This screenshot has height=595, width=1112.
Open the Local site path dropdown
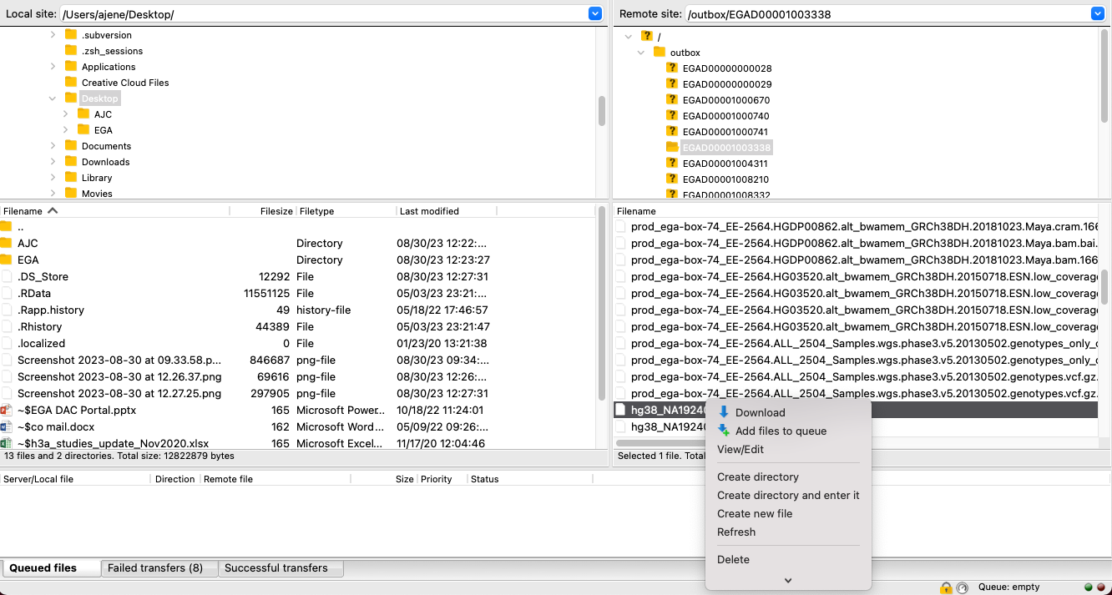(595, 13)
